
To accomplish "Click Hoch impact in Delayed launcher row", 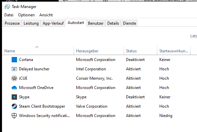I will click(164, 69).
